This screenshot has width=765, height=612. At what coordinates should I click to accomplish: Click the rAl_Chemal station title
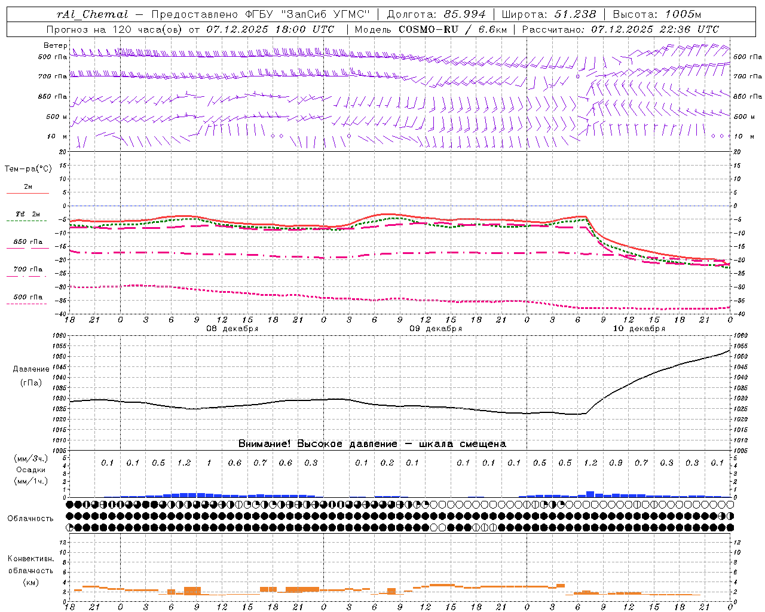(x=92, y=14)
